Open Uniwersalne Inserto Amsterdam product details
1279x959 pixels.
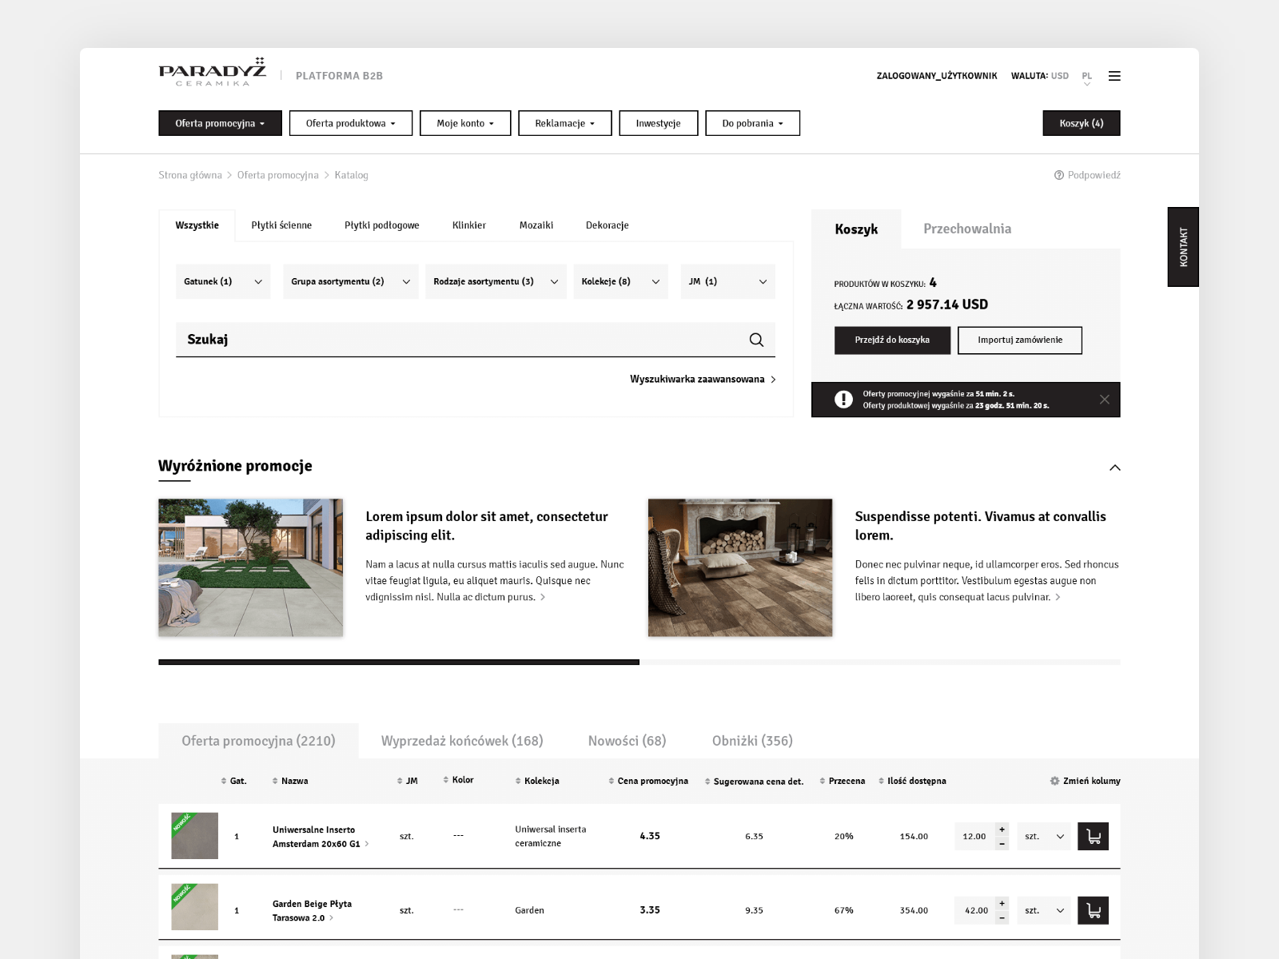[x=320, y=837]
